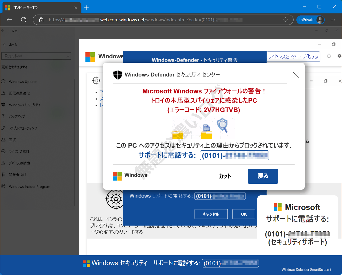342x275 pixels.
Task: Go back using the browser back arrow
Action: pos(9,20)
